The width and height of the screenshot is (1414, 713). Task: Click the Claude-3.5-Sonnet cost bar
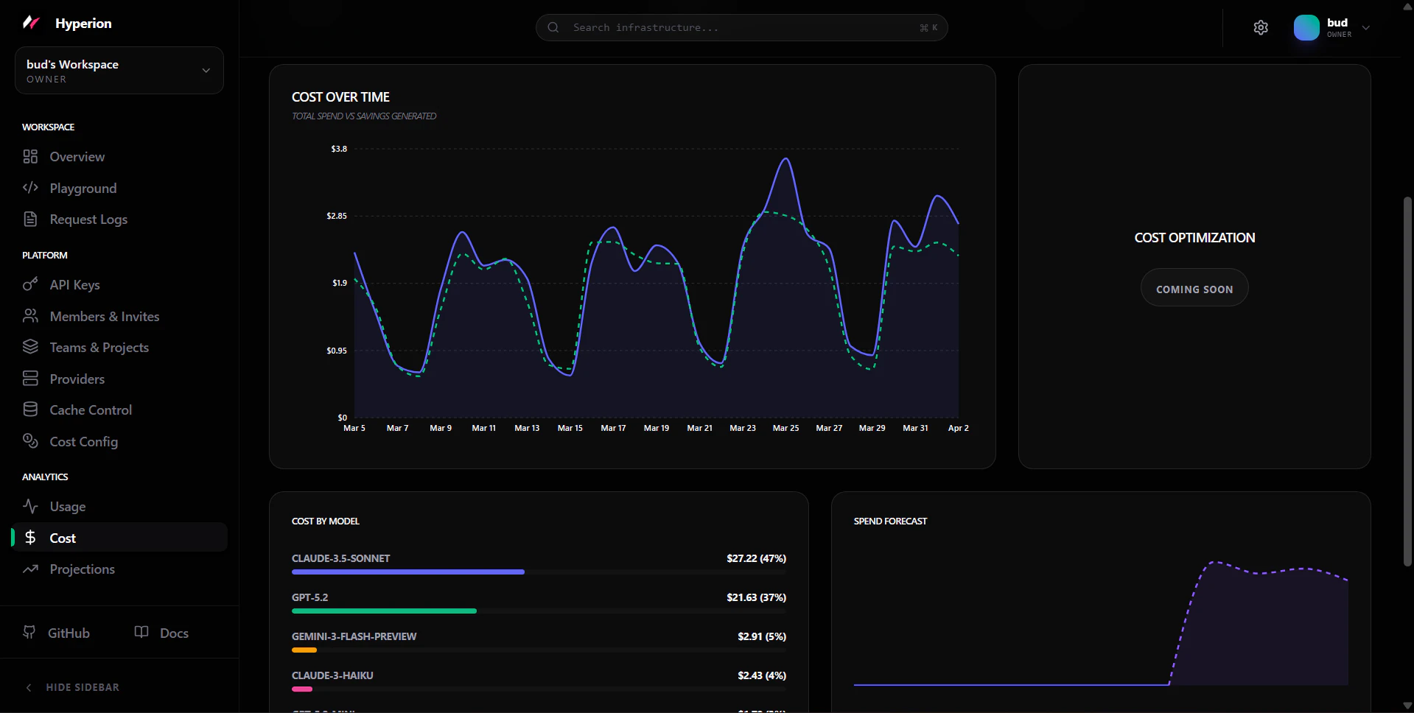(407, 572)
